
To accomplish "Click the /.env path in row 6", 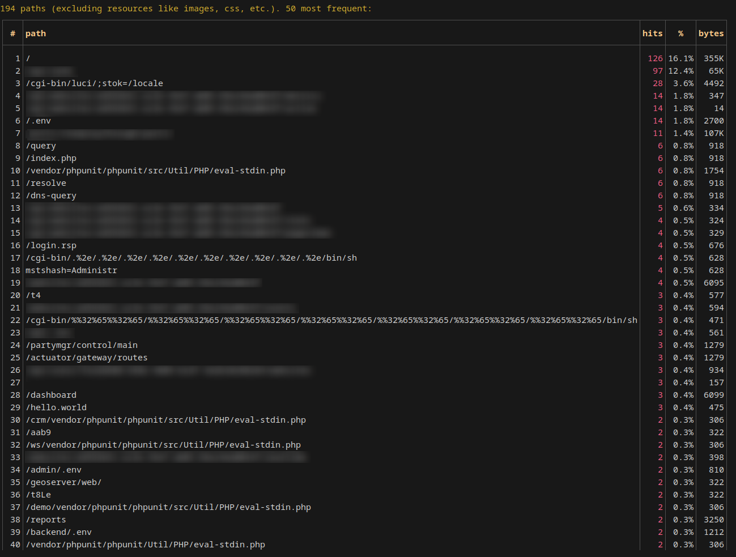I will pyautogui.click(x=38, y=121).
